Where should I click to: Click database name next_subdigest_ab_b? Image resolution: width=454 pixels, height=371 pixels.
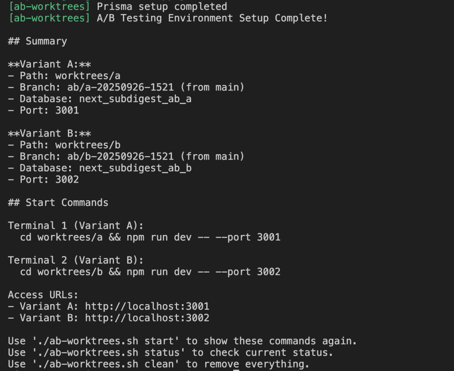click(135, 168)
